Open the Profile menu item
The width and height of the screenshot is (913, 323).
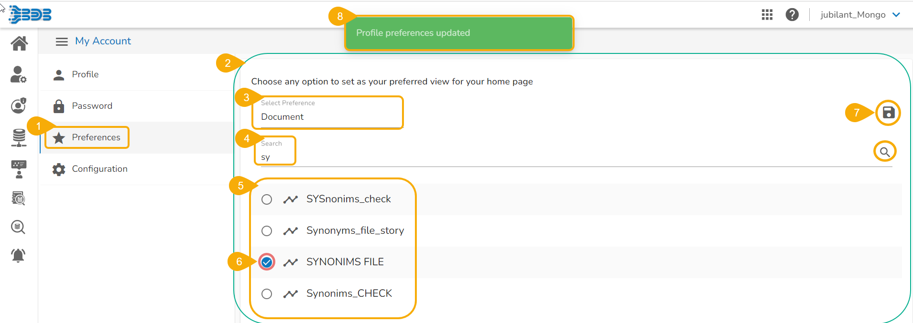point(85,74)
